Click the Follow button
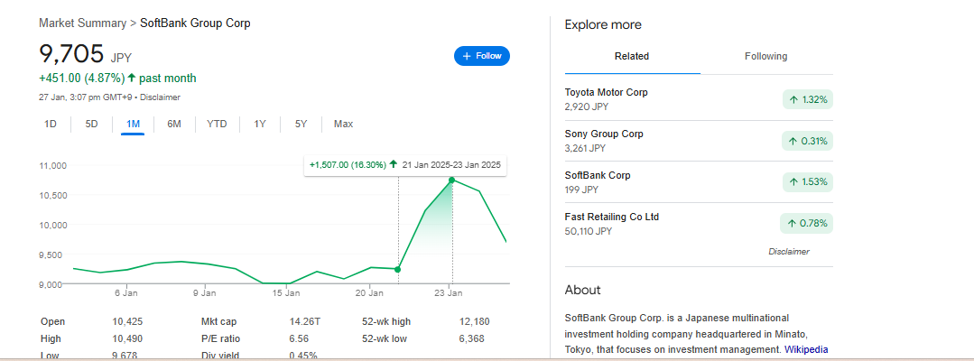This screenshot has height=361, width=974. pos(482,56)
